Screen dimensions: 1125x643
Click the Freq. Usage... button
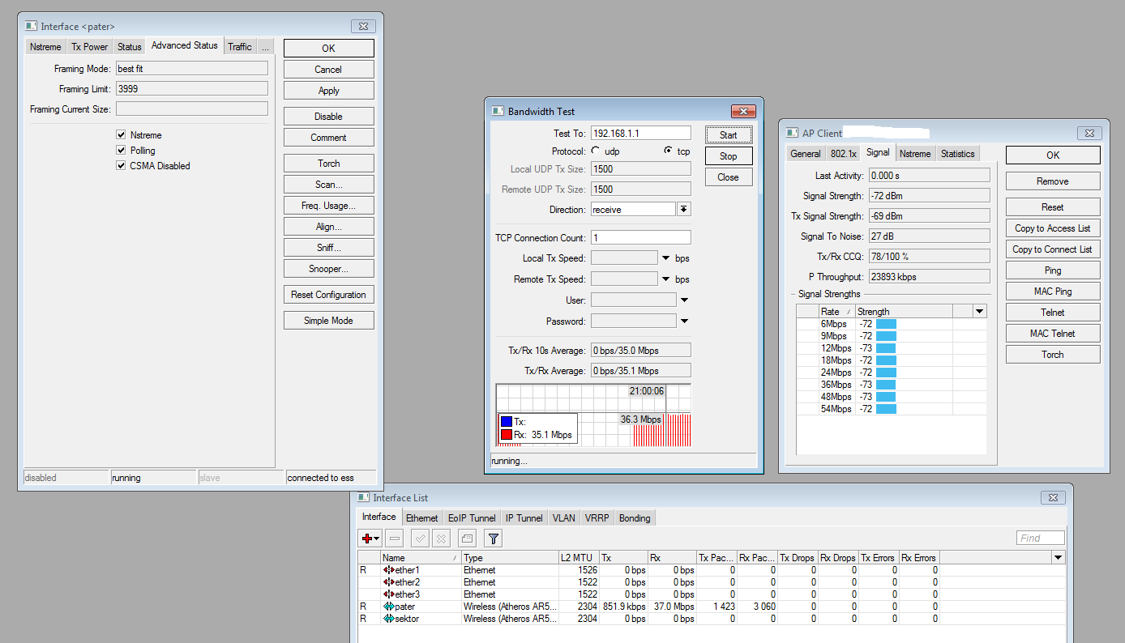tap(328, 206)
